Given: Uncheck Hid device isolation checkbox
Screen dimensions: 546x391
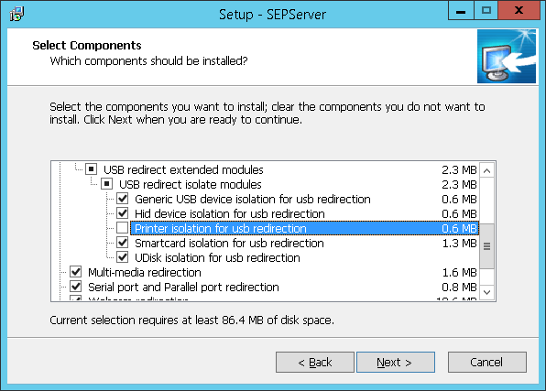Looking at the screenshot, I should tap(122, 213).
